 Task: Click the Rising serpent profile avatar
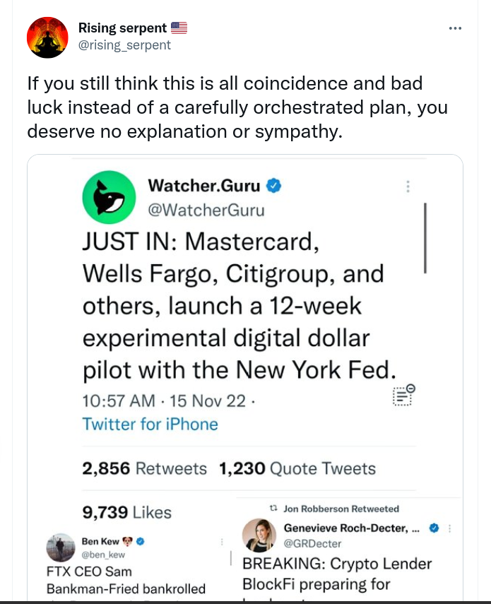tap(47, 37)
